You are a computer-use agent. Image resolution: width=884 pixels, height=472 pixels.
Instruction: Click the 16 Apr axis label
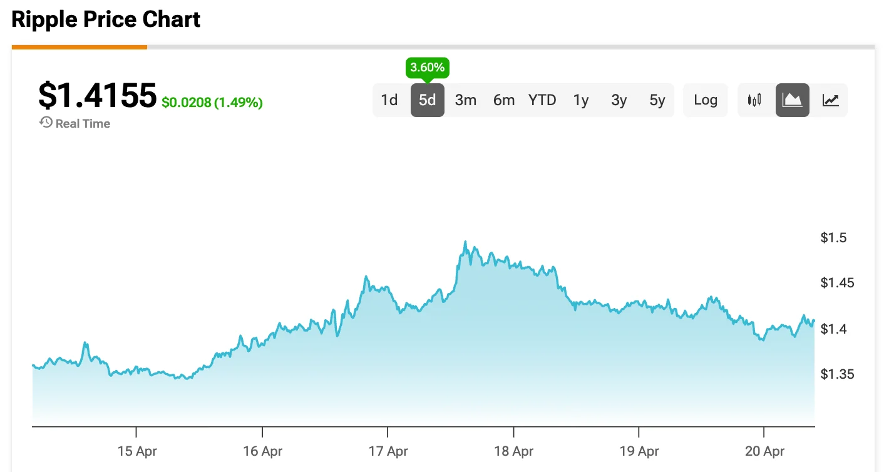(262, 451)
